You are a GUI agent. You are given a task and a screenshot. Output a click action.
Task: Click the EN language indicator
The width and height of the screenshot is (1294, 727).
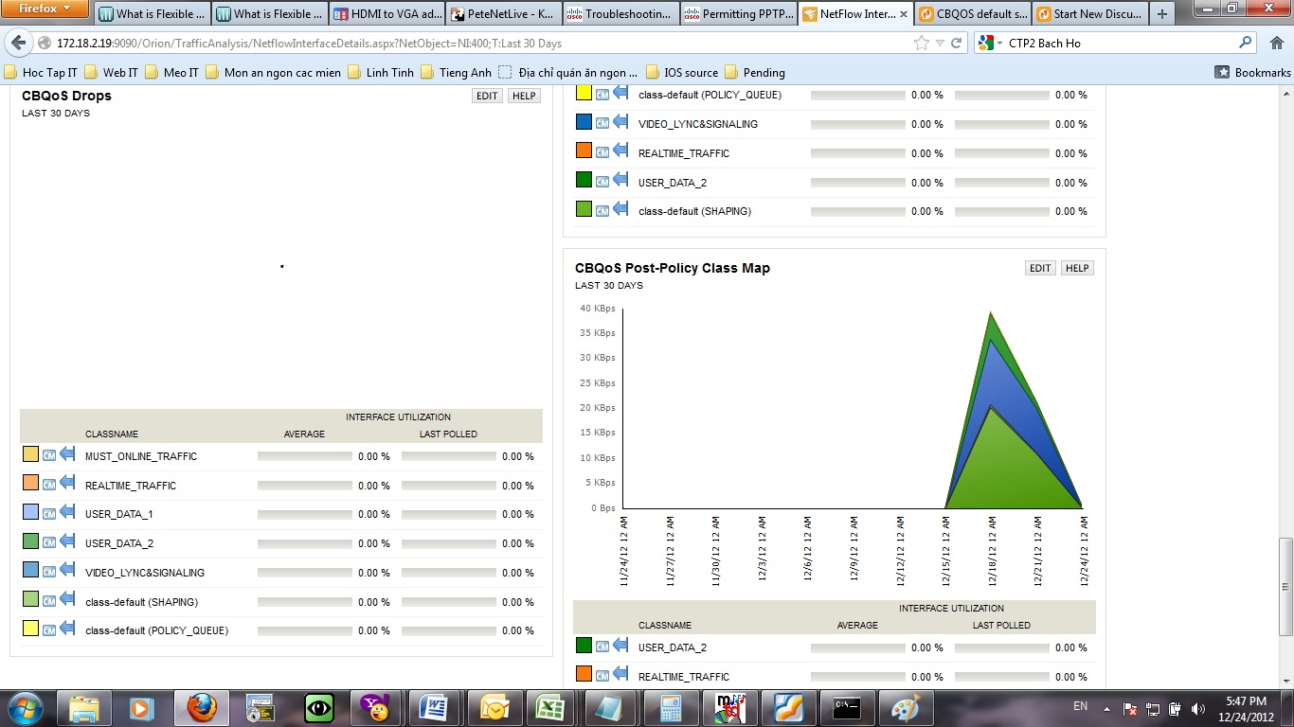click(1080, 706)
